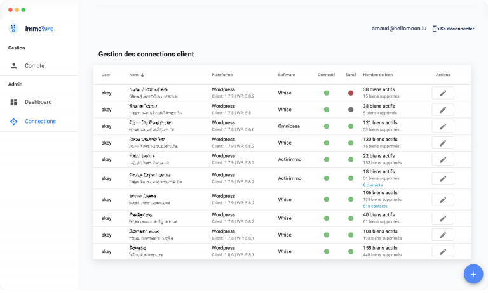Click the blue add connection plus button
Image resolution: width=488 pixels, height=293 pixels.
473,274
